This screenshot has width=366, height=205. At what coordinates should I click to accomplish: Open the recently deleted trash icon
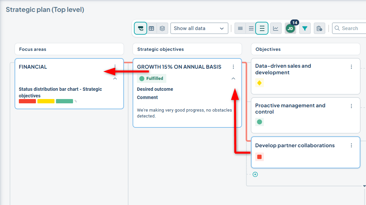(x=319, y=28)
